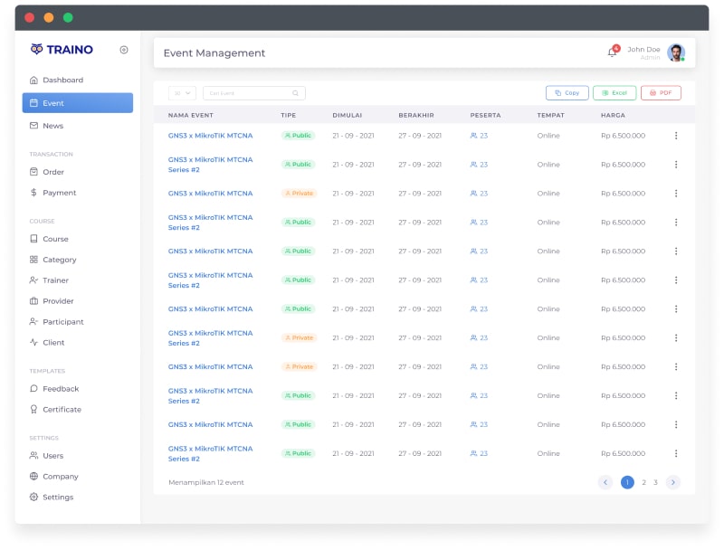Export the table using Excel button
This screenshot has width=724, height=550.
[x=614, y=93]
